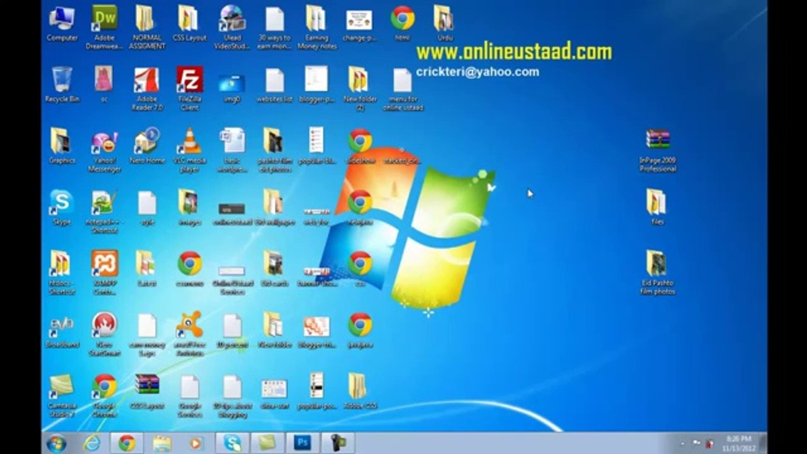This screenshot has width=807, height=454.
Task: Launch Skype desktop shortcut
Action: point(62,207)
